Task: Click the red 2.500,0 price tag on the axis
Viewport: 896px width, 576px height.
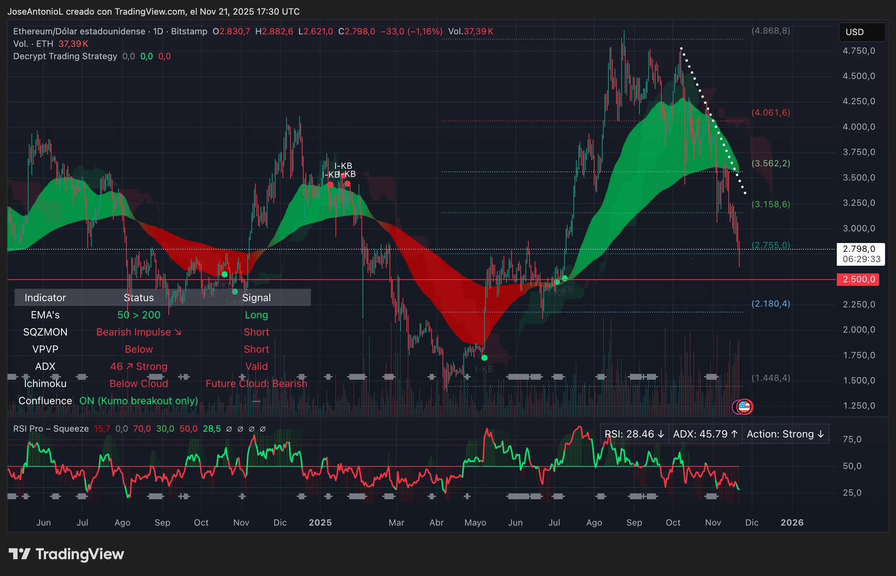Action: (858, 279)
